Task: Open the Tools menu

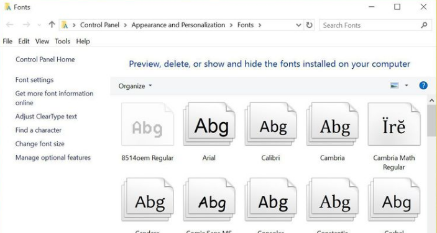Action: [62, 41]
